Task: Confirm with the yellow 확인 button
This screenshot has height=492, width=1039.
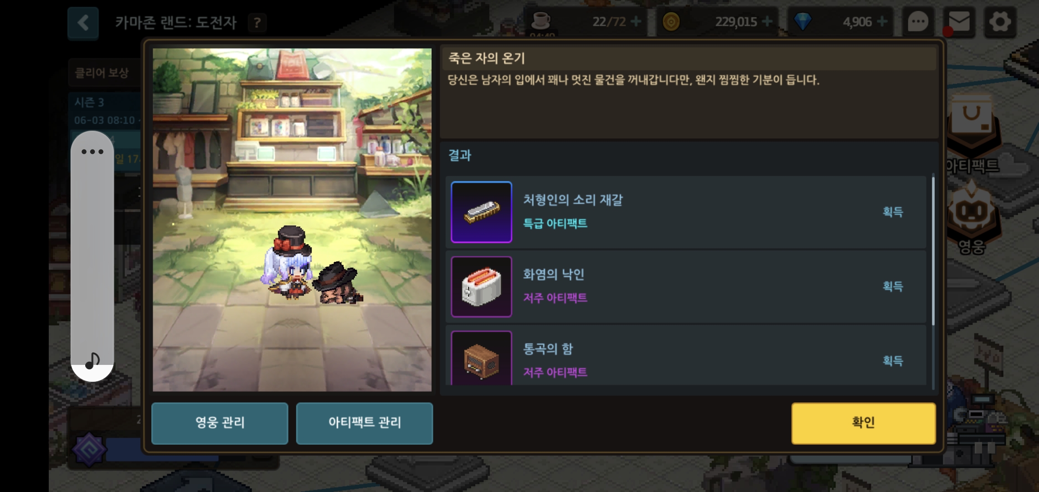Action: [864, 423]
